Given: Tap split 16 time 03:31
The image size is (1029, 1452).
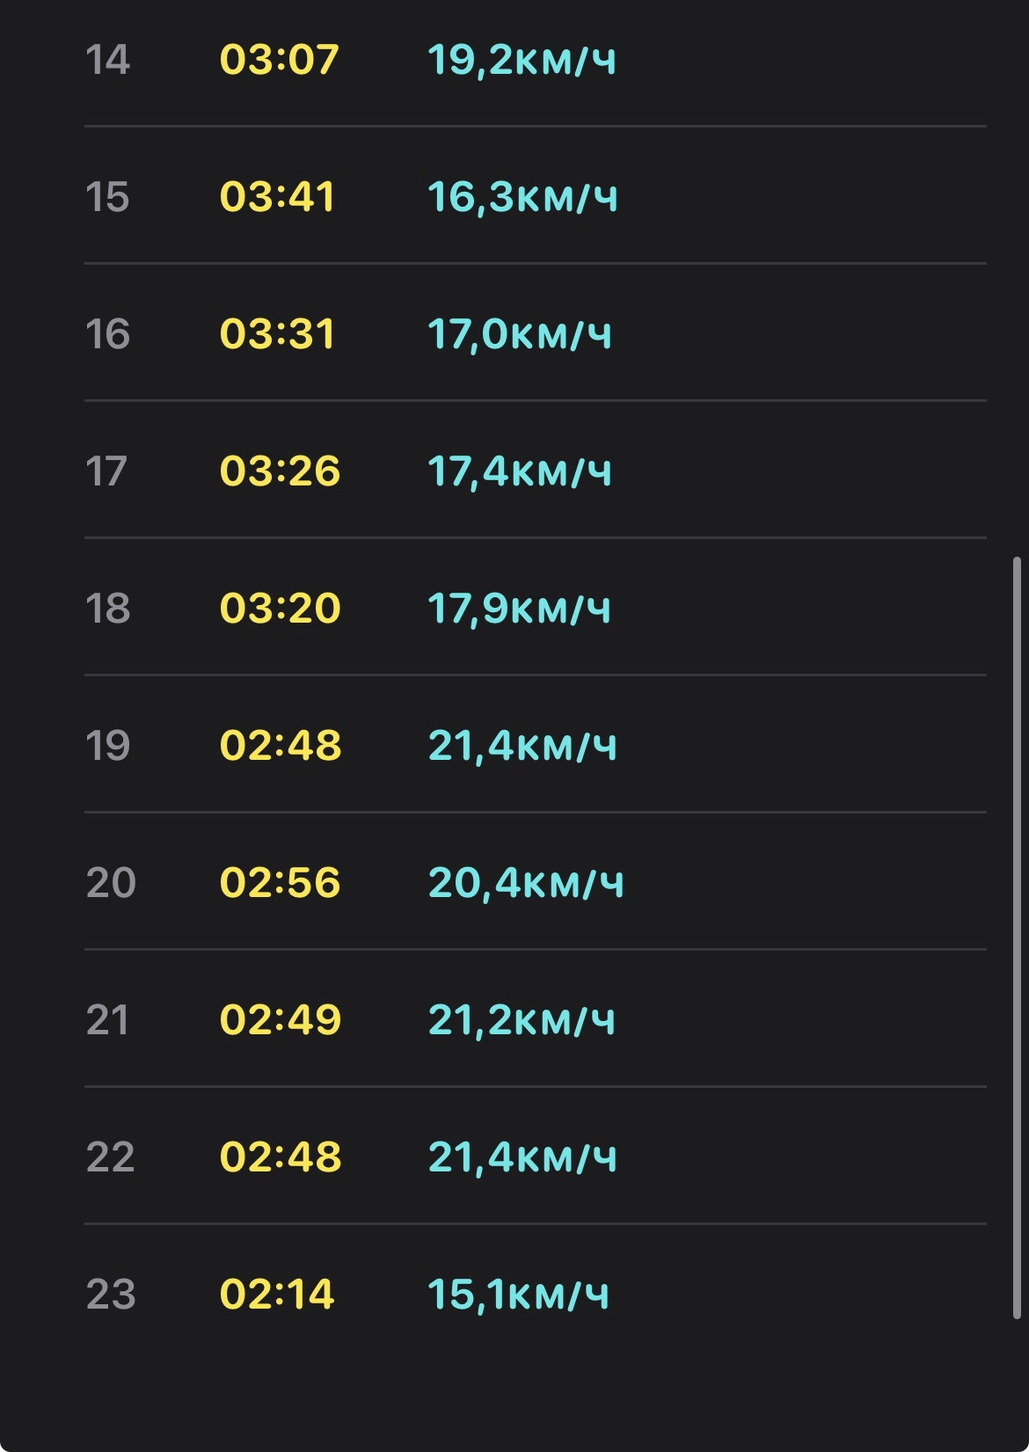Looking at the screenshot, I should click(278, 334).
